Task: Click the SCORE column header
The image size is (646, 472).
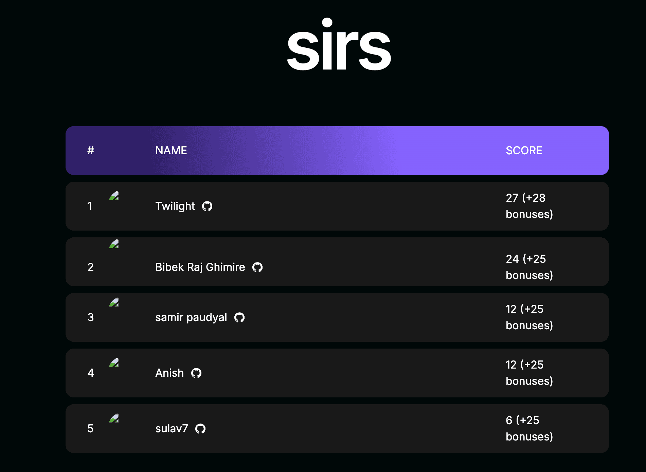Action: click(x=524, y=151)
